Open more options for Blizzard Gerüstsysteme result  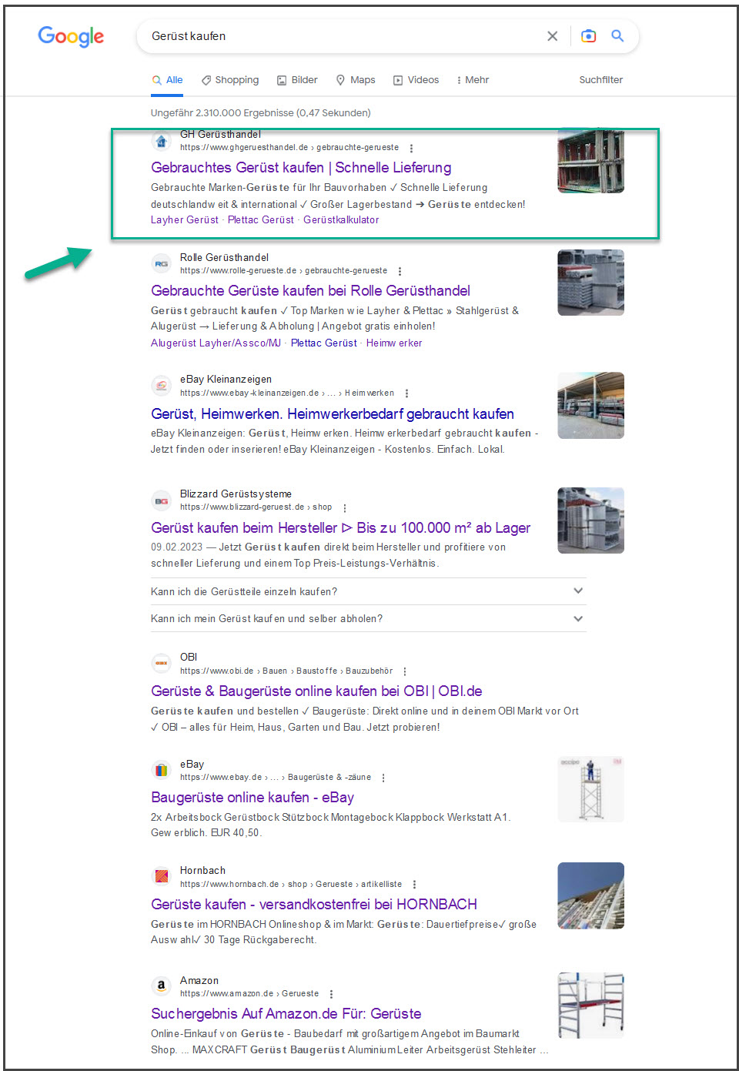tap(345, 507)
